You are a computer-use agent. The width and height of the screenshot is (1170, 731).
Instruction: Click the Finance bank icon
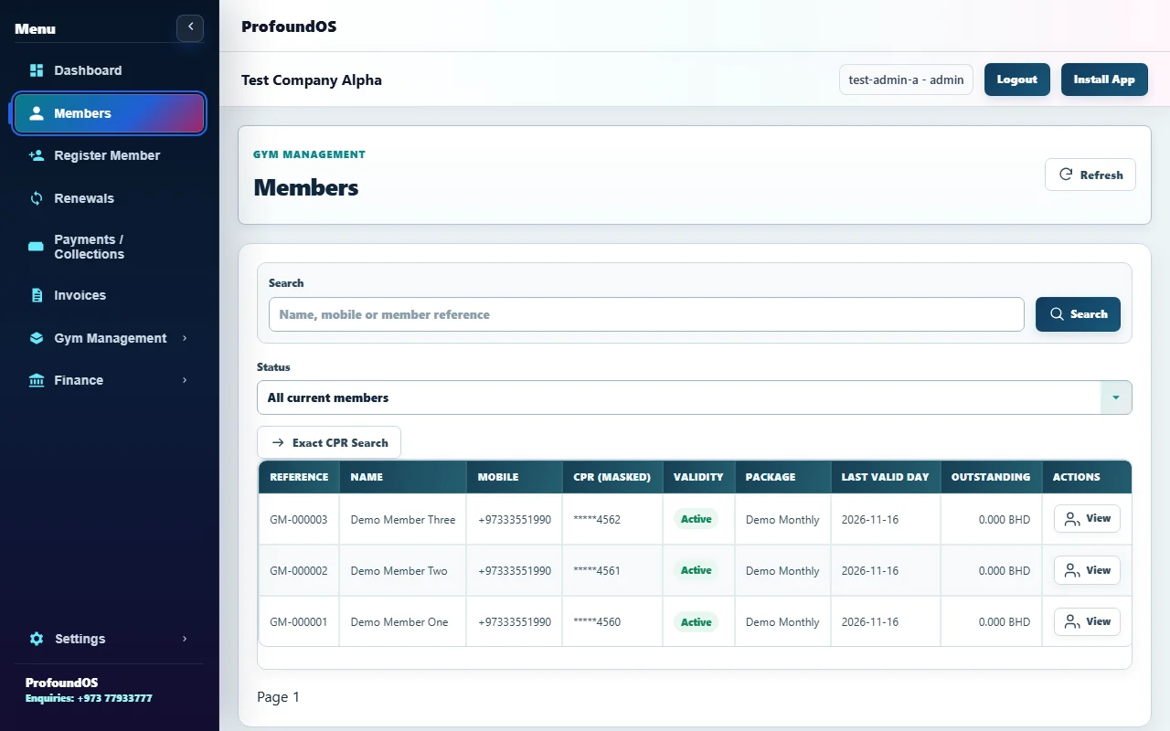click(37, 380)
